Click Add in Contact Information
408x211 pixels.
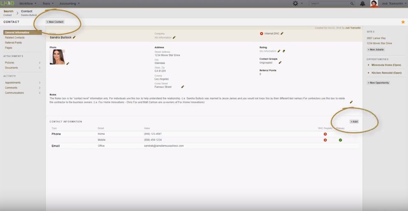354,122
